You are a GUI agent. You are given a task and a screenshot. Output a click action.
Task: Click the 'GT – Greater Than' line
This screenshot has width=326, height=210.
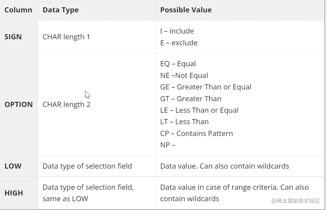point(191,99)
